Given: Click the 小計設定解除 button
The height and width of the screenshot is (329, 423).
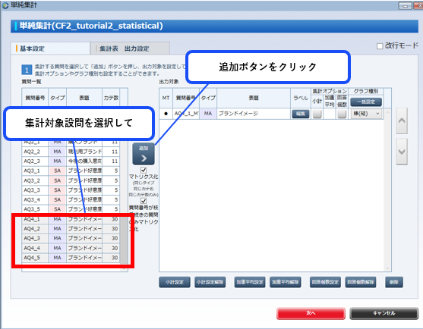Looking at the screenshot, I should click(x=210, y=282).
